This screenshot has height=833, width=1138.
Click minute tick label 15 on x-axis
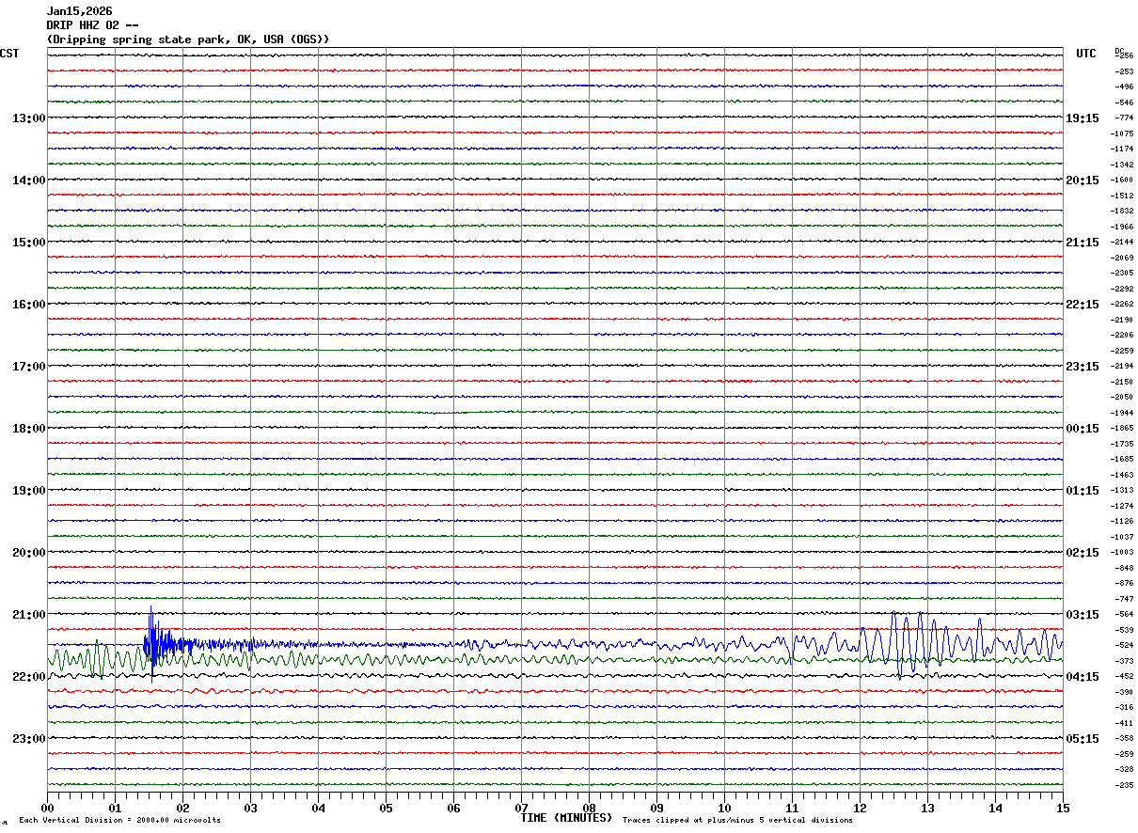click(1063, 808)
